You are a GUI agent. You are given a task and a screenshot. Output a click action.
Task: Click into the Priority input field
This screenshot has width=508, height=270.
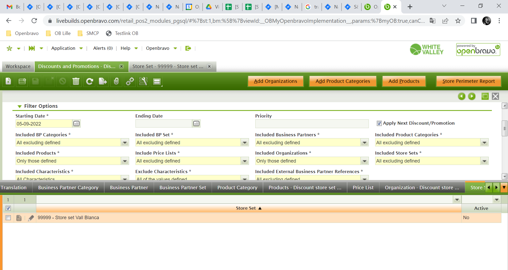[x=312, y=124]
